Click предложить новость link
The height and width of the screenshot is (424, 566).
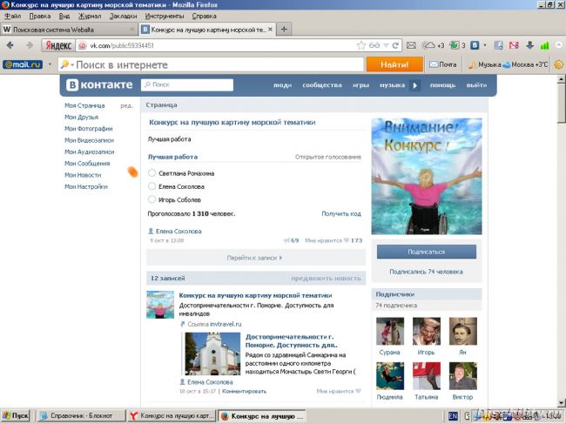pyautogui.click(x=326, y=279)
